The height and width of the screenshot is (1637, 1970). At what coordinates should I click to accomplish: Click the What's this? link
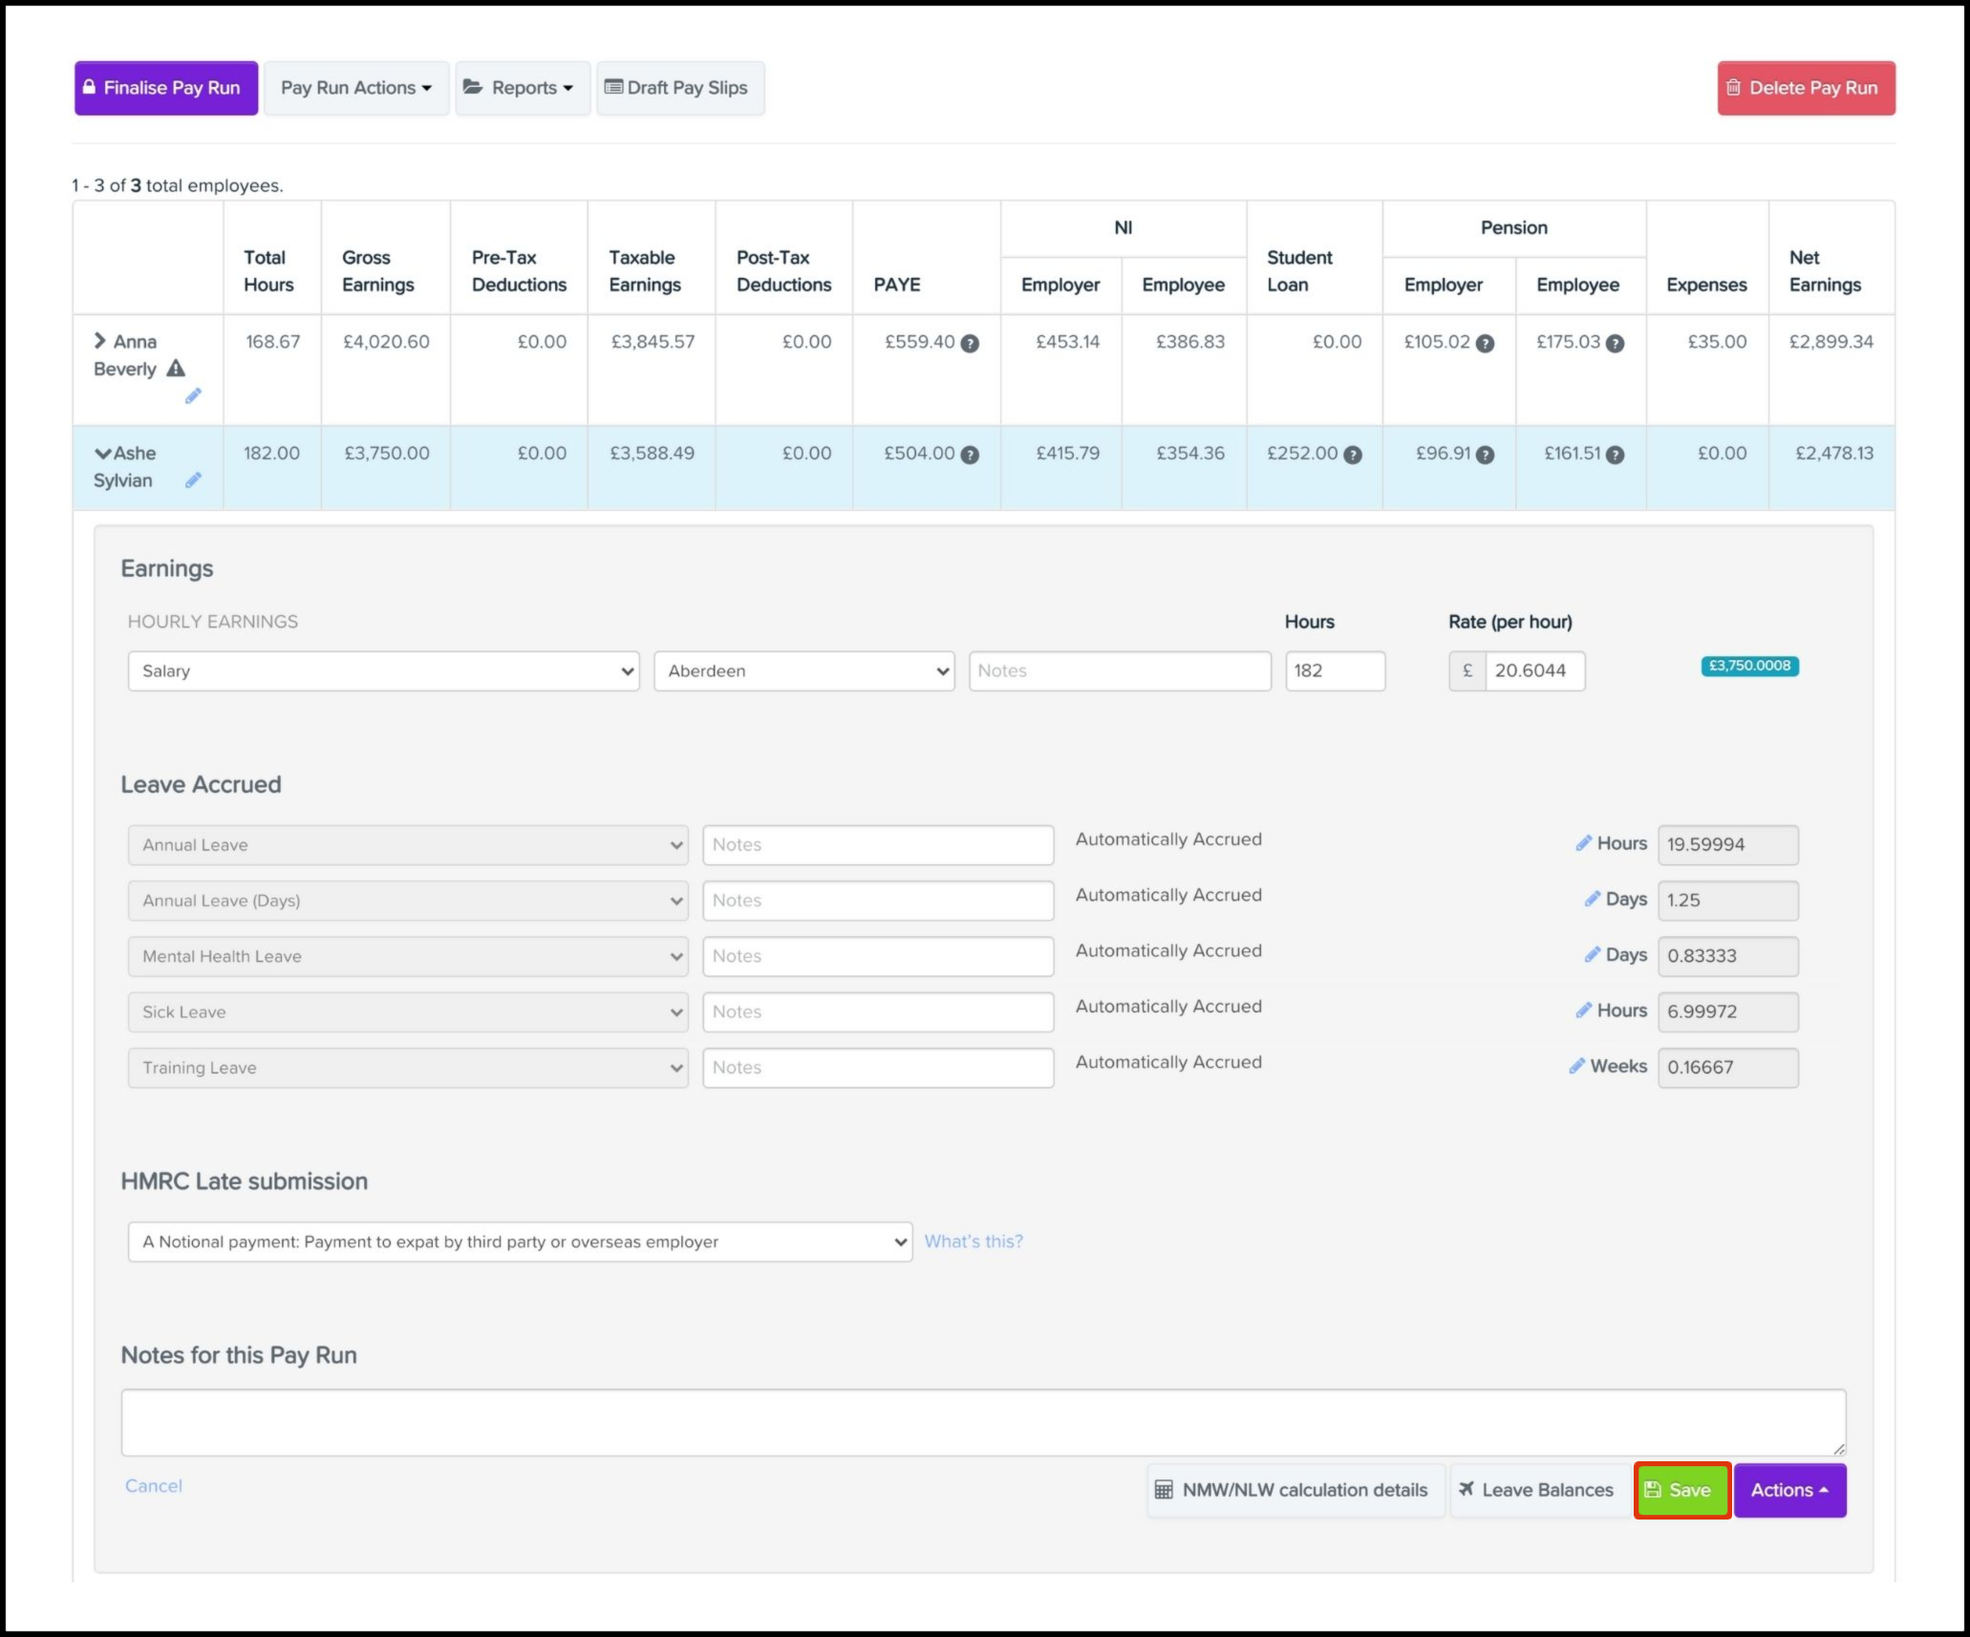point(973,1242)
